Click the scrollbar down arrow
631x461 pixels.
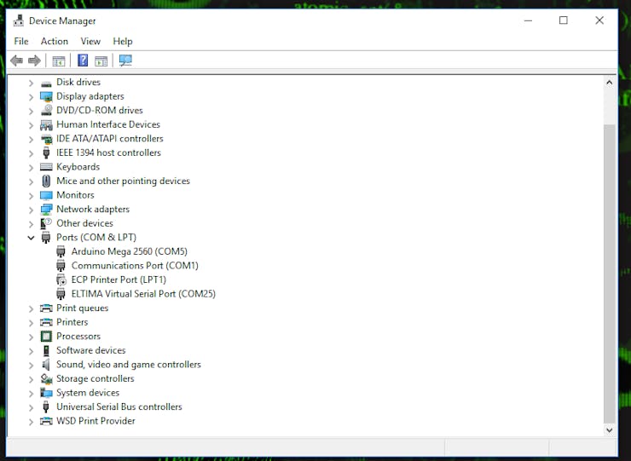610,430
